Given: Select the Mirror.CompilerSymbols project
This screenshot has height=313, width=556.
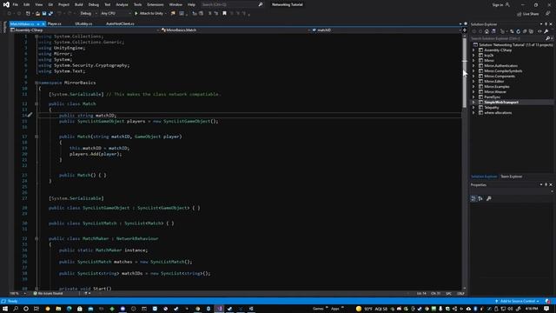Looking at the screenshot, I should (x=503, y=71).
